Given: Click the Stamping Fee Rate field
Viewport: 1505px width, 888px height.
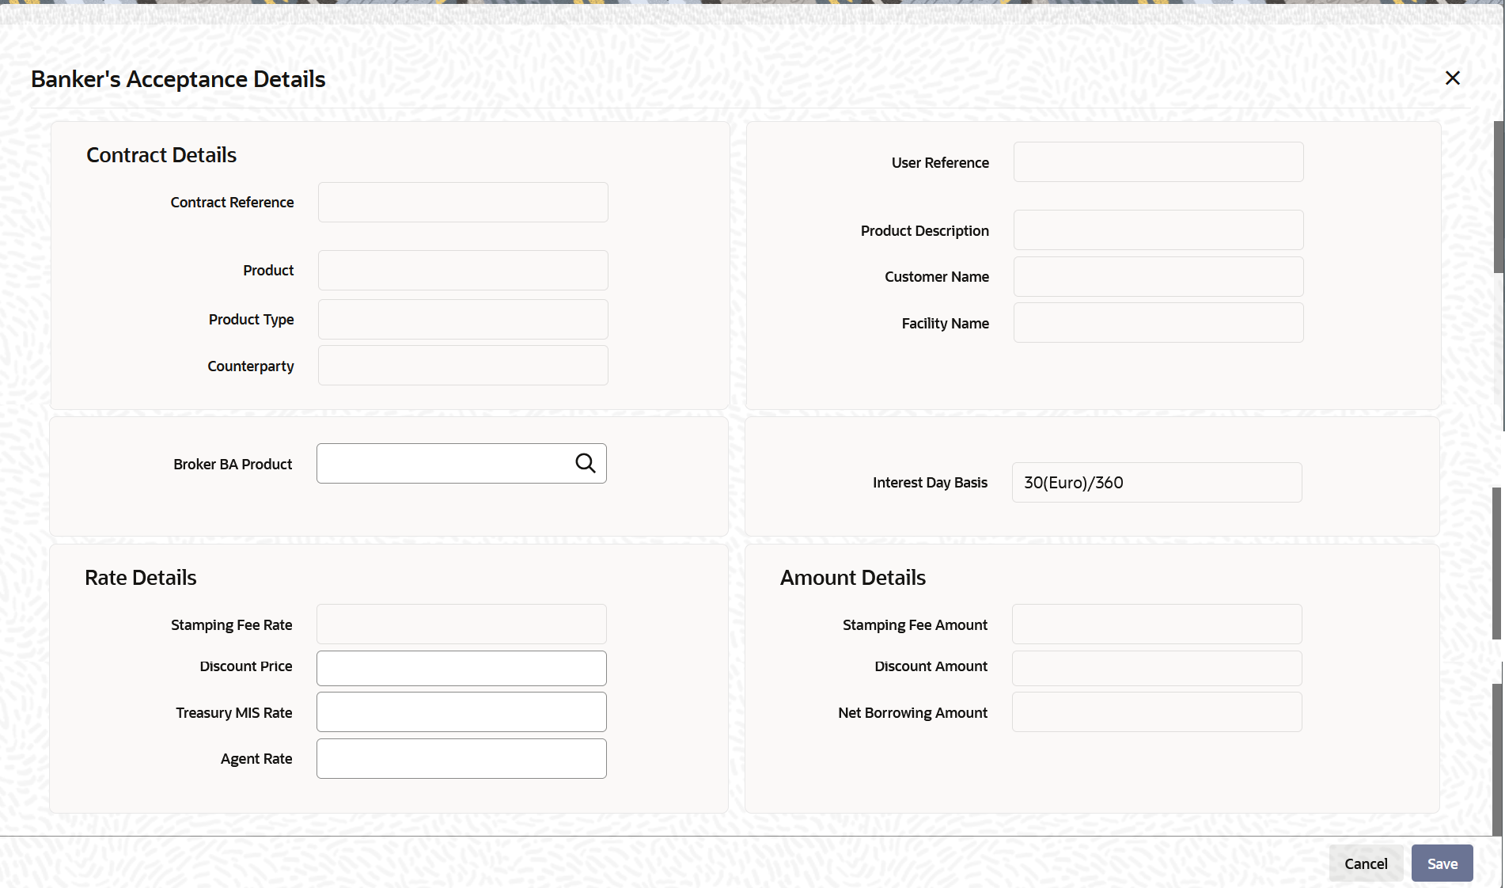Looking at the screenshot, I should [461, 624].
